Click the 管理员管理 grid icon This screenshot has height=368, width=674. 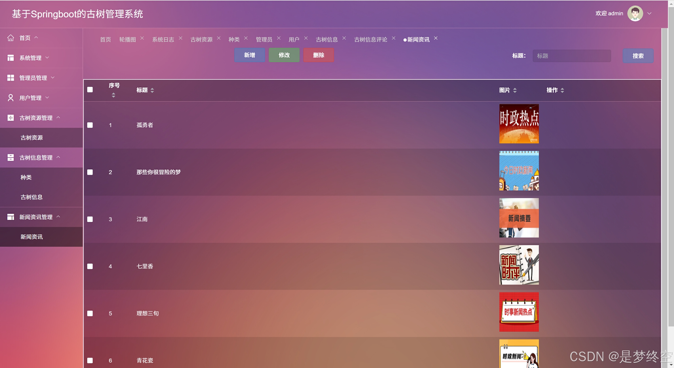click(x=11, y=78)
